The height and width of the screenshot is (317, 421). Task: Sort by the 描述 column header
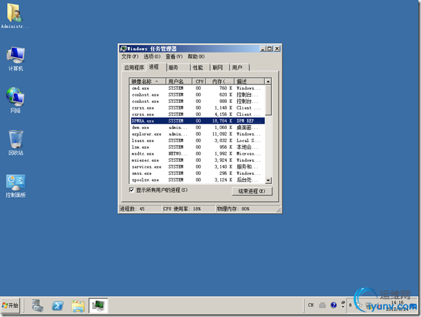tap(250, 81)
